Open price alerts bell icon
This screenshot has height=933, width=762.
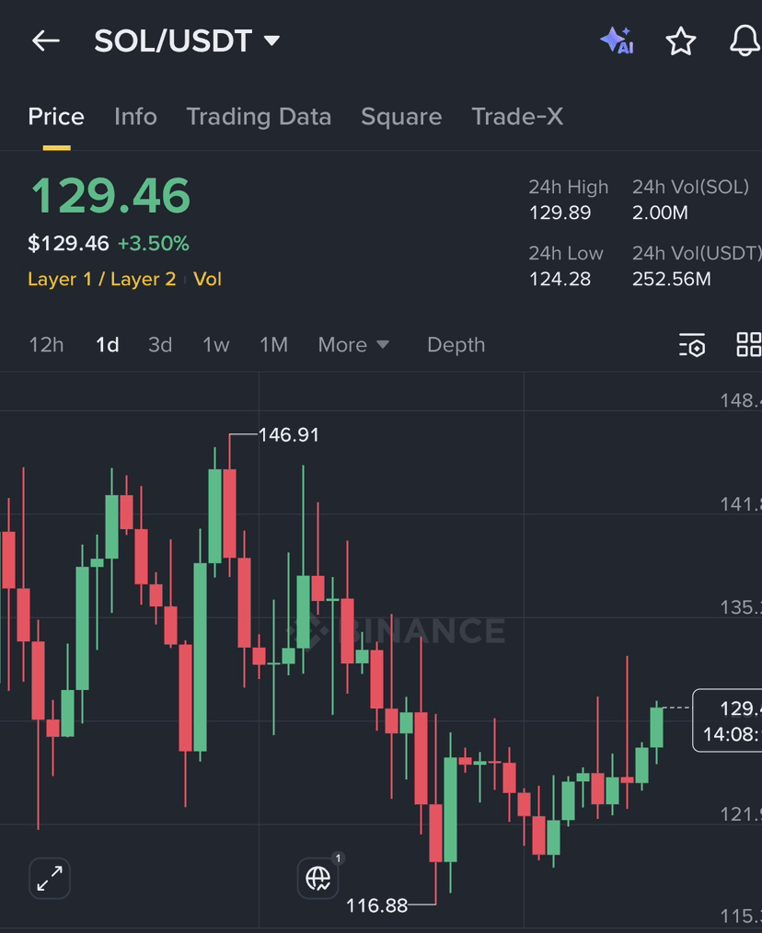click(x=745, y=41)
